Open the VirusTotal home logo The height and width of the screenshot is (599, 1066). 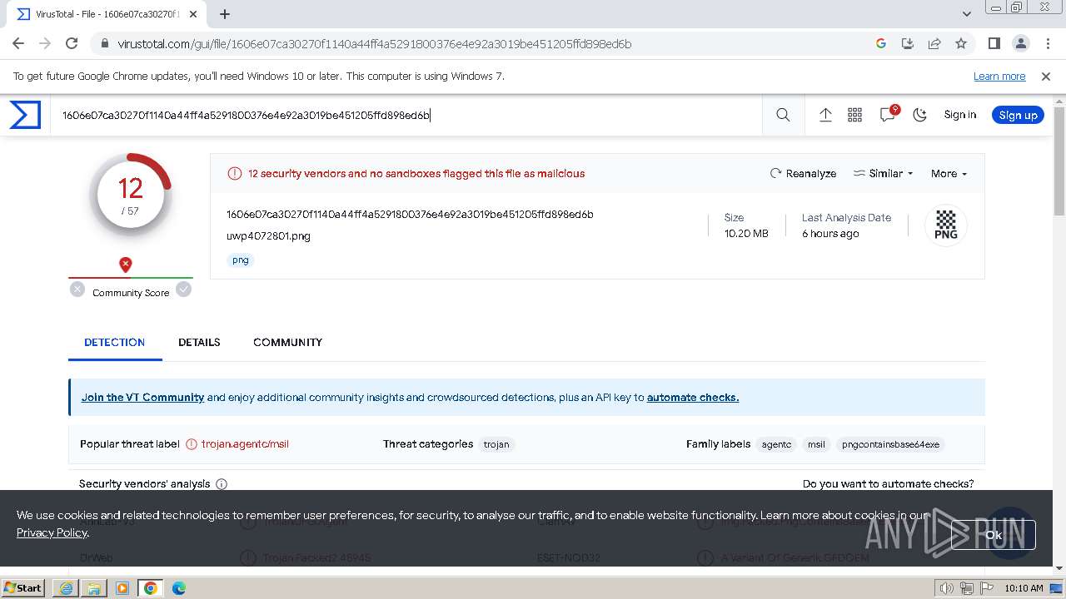[x=25, y=115]
